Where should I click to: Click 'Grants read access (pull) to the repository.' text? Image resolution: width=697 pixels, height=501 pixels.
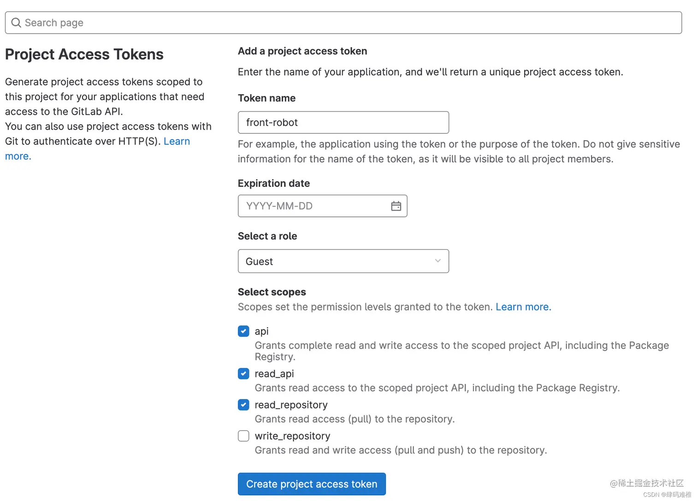tap(354, 419)
